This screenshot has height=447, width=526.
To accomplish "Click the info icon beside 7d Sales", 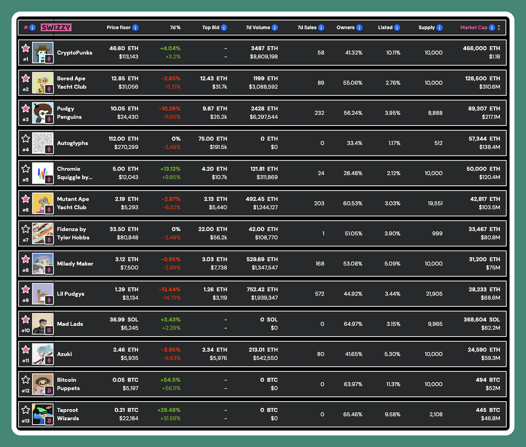I will point(321,27).
